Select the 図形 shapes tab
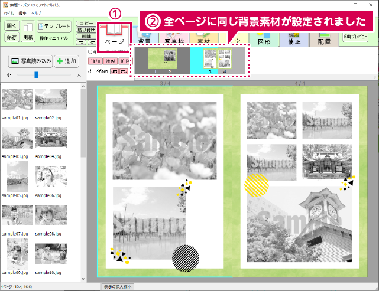This screenshot has height=291, width=379. pyautogui.click(x=264, y=40)
